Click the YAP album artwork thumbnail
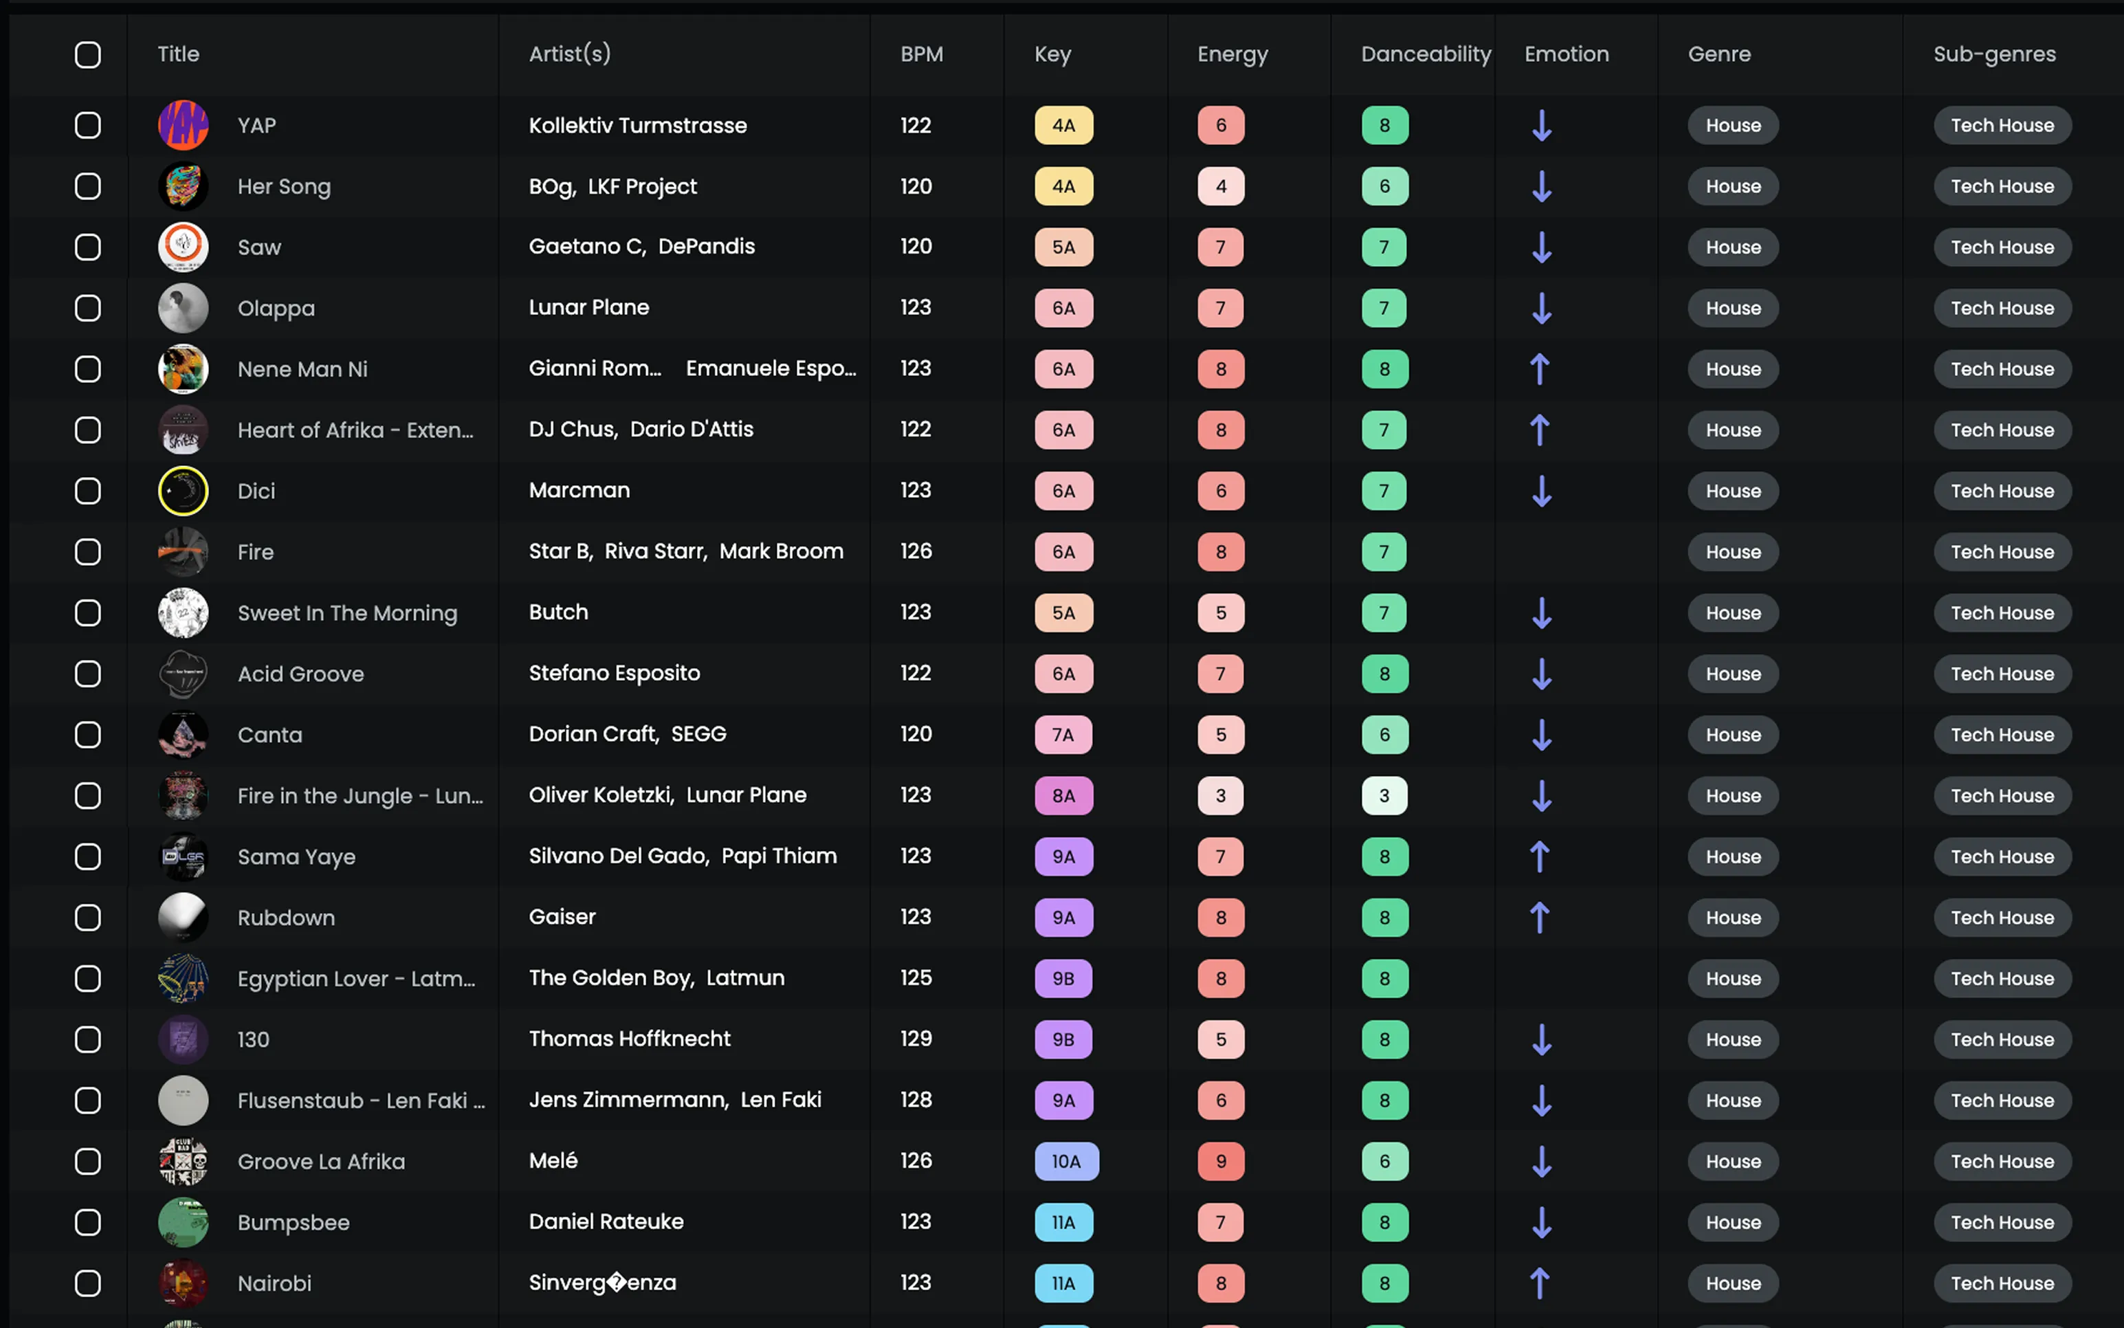 pos(183,126)
